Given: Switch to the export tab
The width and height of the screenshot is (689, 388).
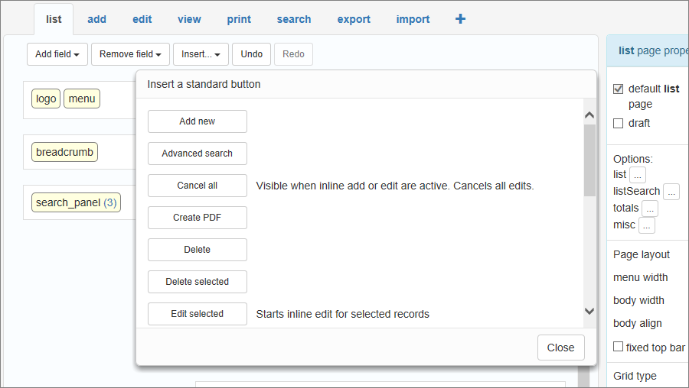Looking at the screenshot, I should coord(354,19).
